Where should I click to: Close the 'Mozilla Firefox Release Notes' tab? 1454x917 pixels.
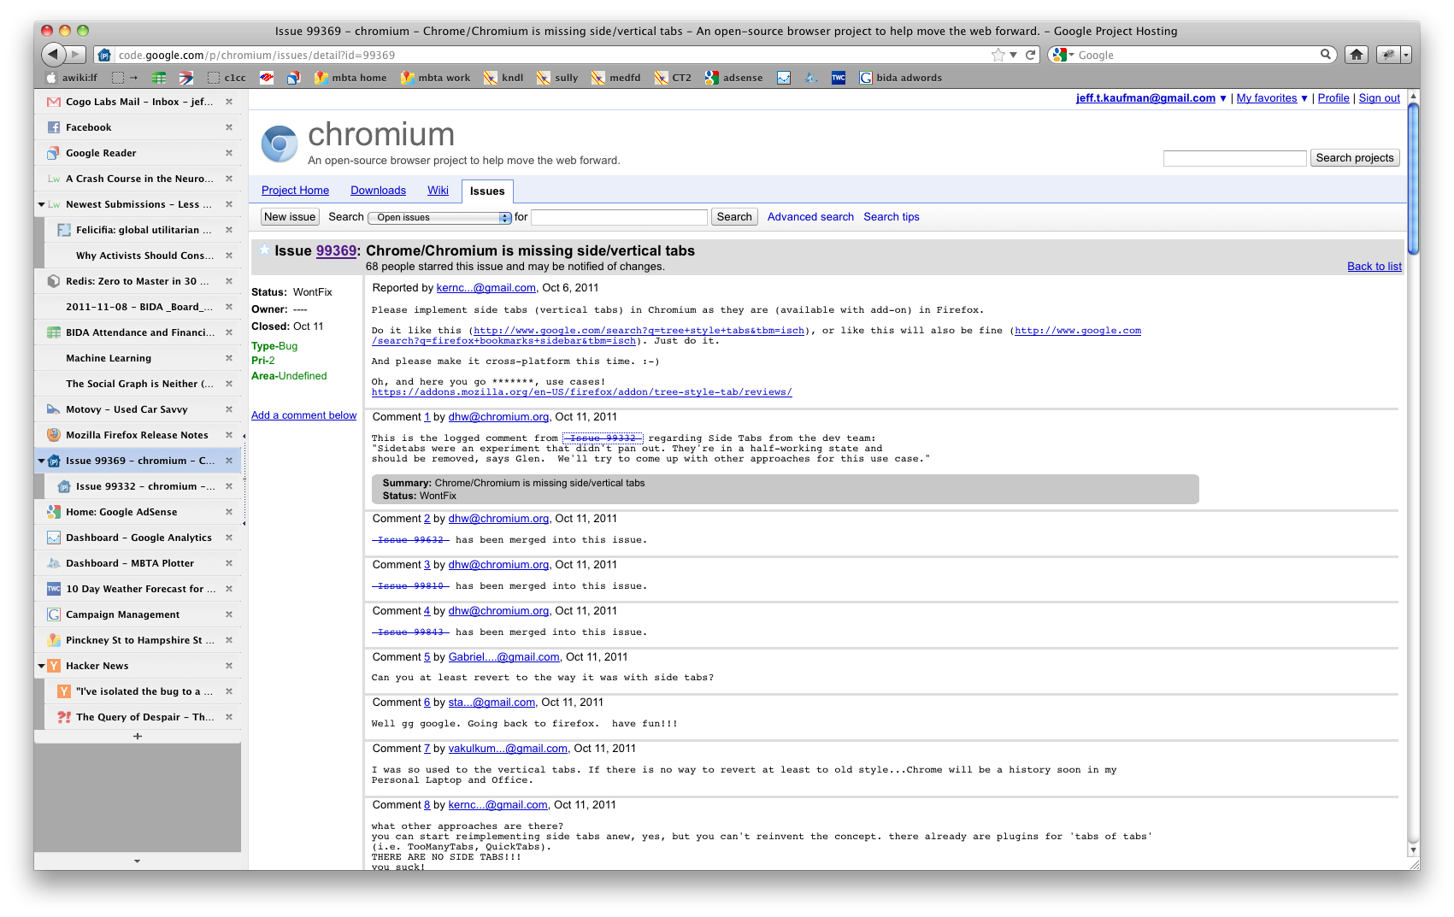point(229,435)
